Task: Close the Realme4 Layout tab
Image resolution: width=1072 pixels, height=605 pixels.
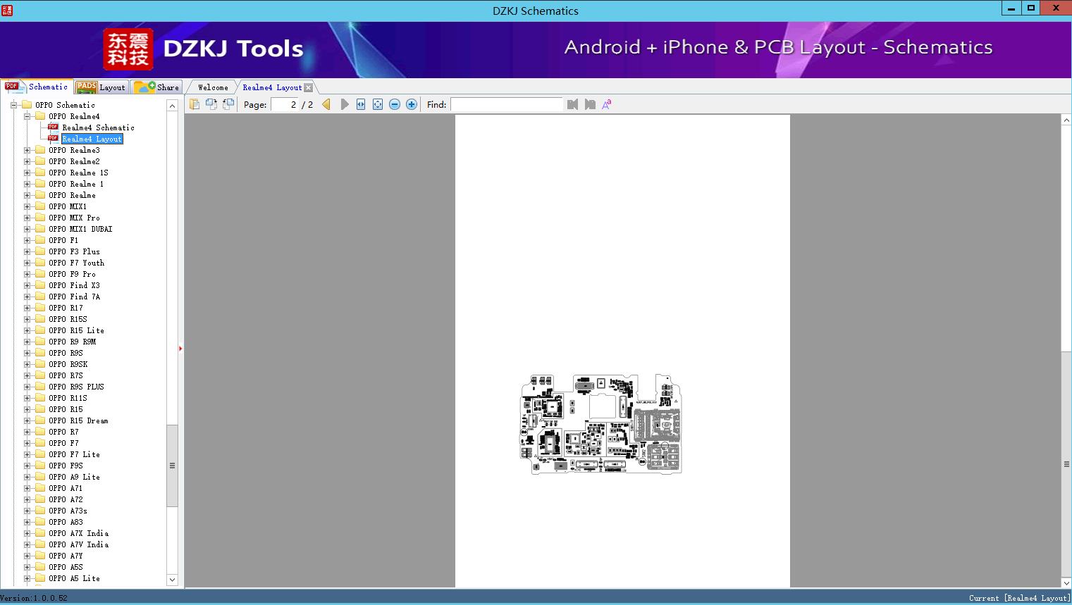Action: coord(308,87)
